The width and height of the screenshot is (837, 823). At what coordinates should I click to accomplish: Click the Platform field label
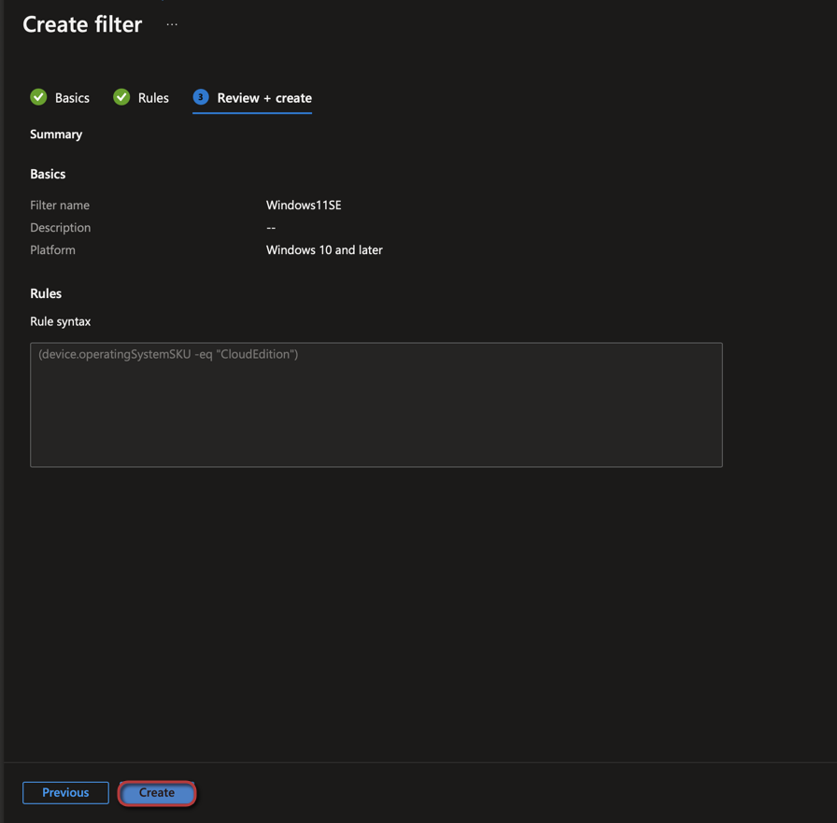coord(52,250)
